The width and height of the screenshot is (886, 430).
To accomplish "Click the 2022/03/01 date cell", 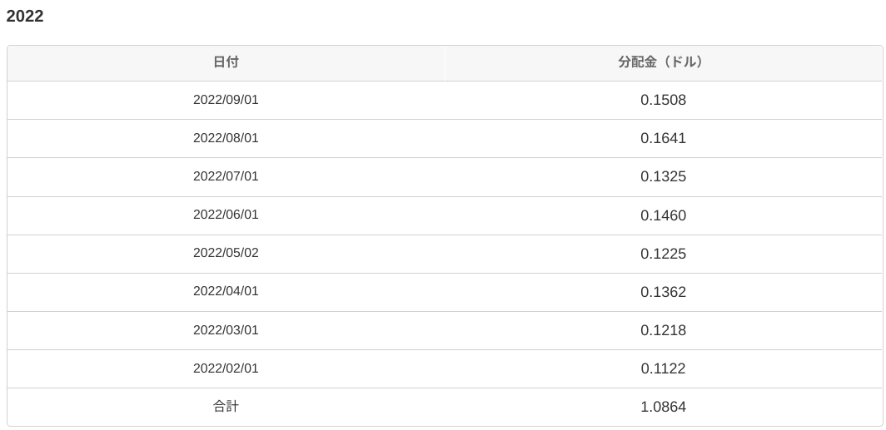I will click(x=226, y=330).
